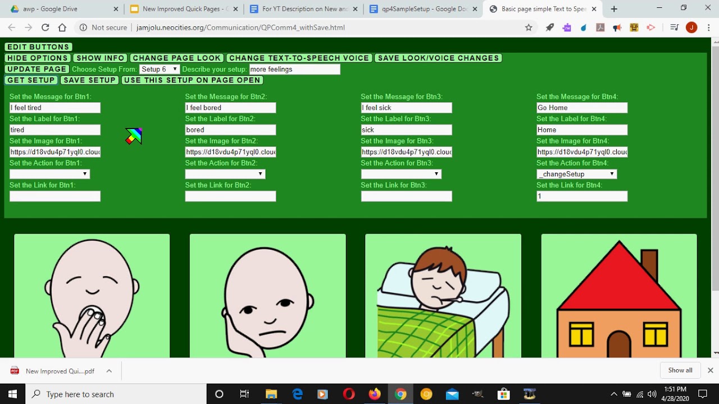
Task: Open Chrome's three-dot menu
Action: pyautogui.click(x=708, y=27)
